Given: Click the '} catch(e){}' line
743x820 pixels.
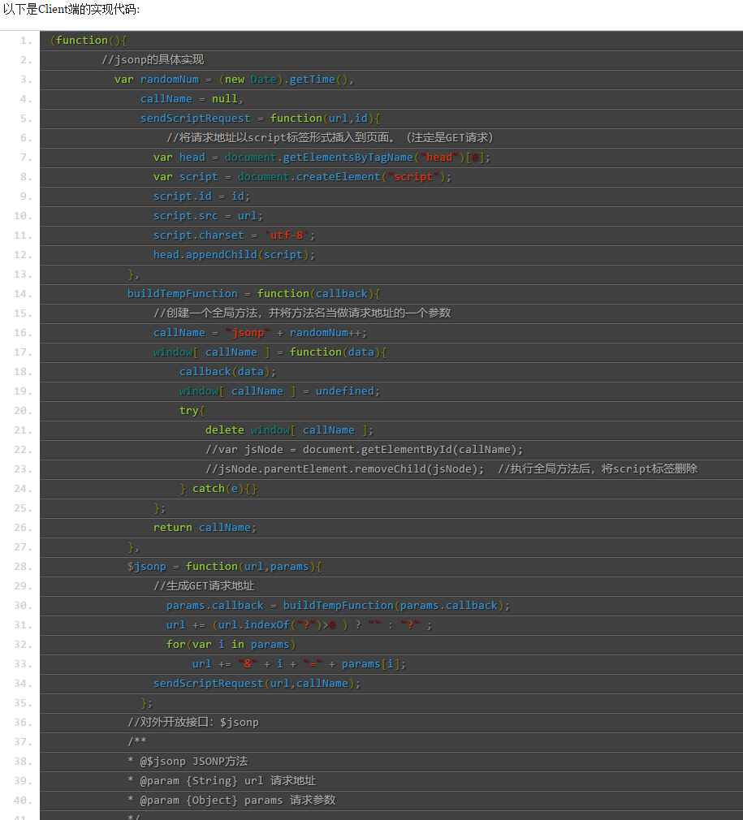Looking at the screenshot, I should coord(218,489).
